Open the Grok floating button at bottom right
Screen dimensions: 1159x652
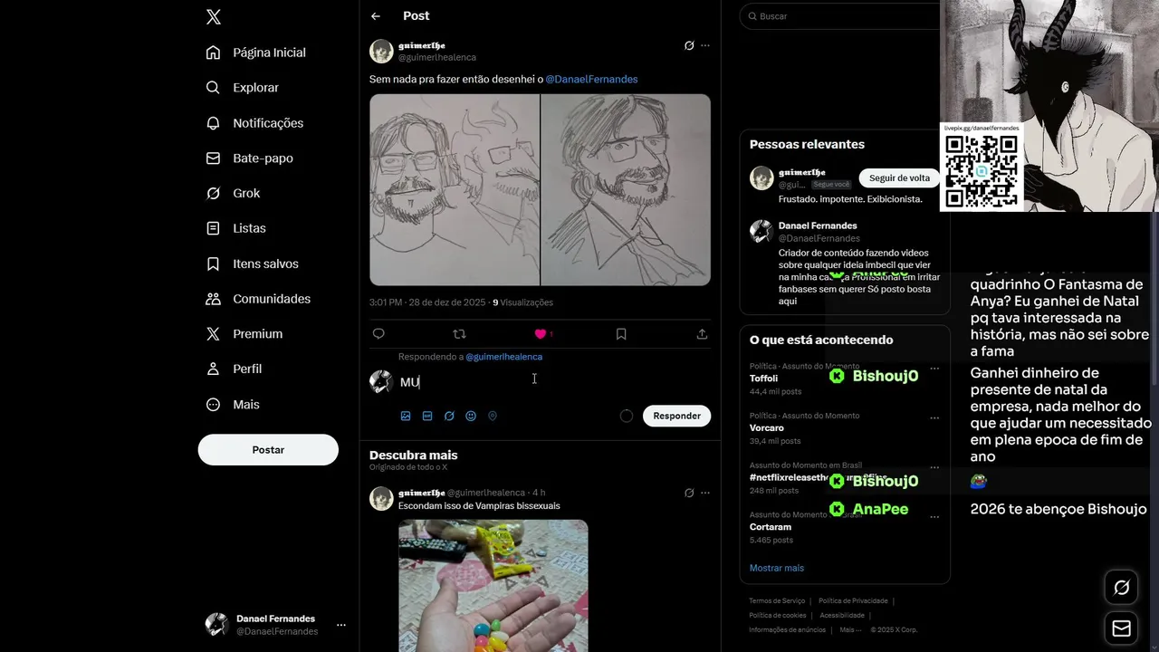tap(1121, 588)
